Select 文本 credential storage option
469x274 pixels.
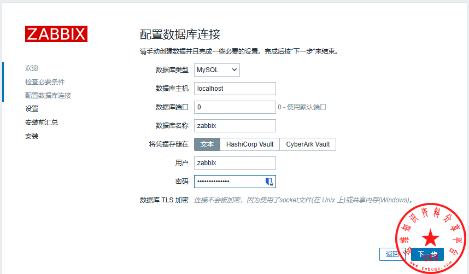(x=207, y=144)
